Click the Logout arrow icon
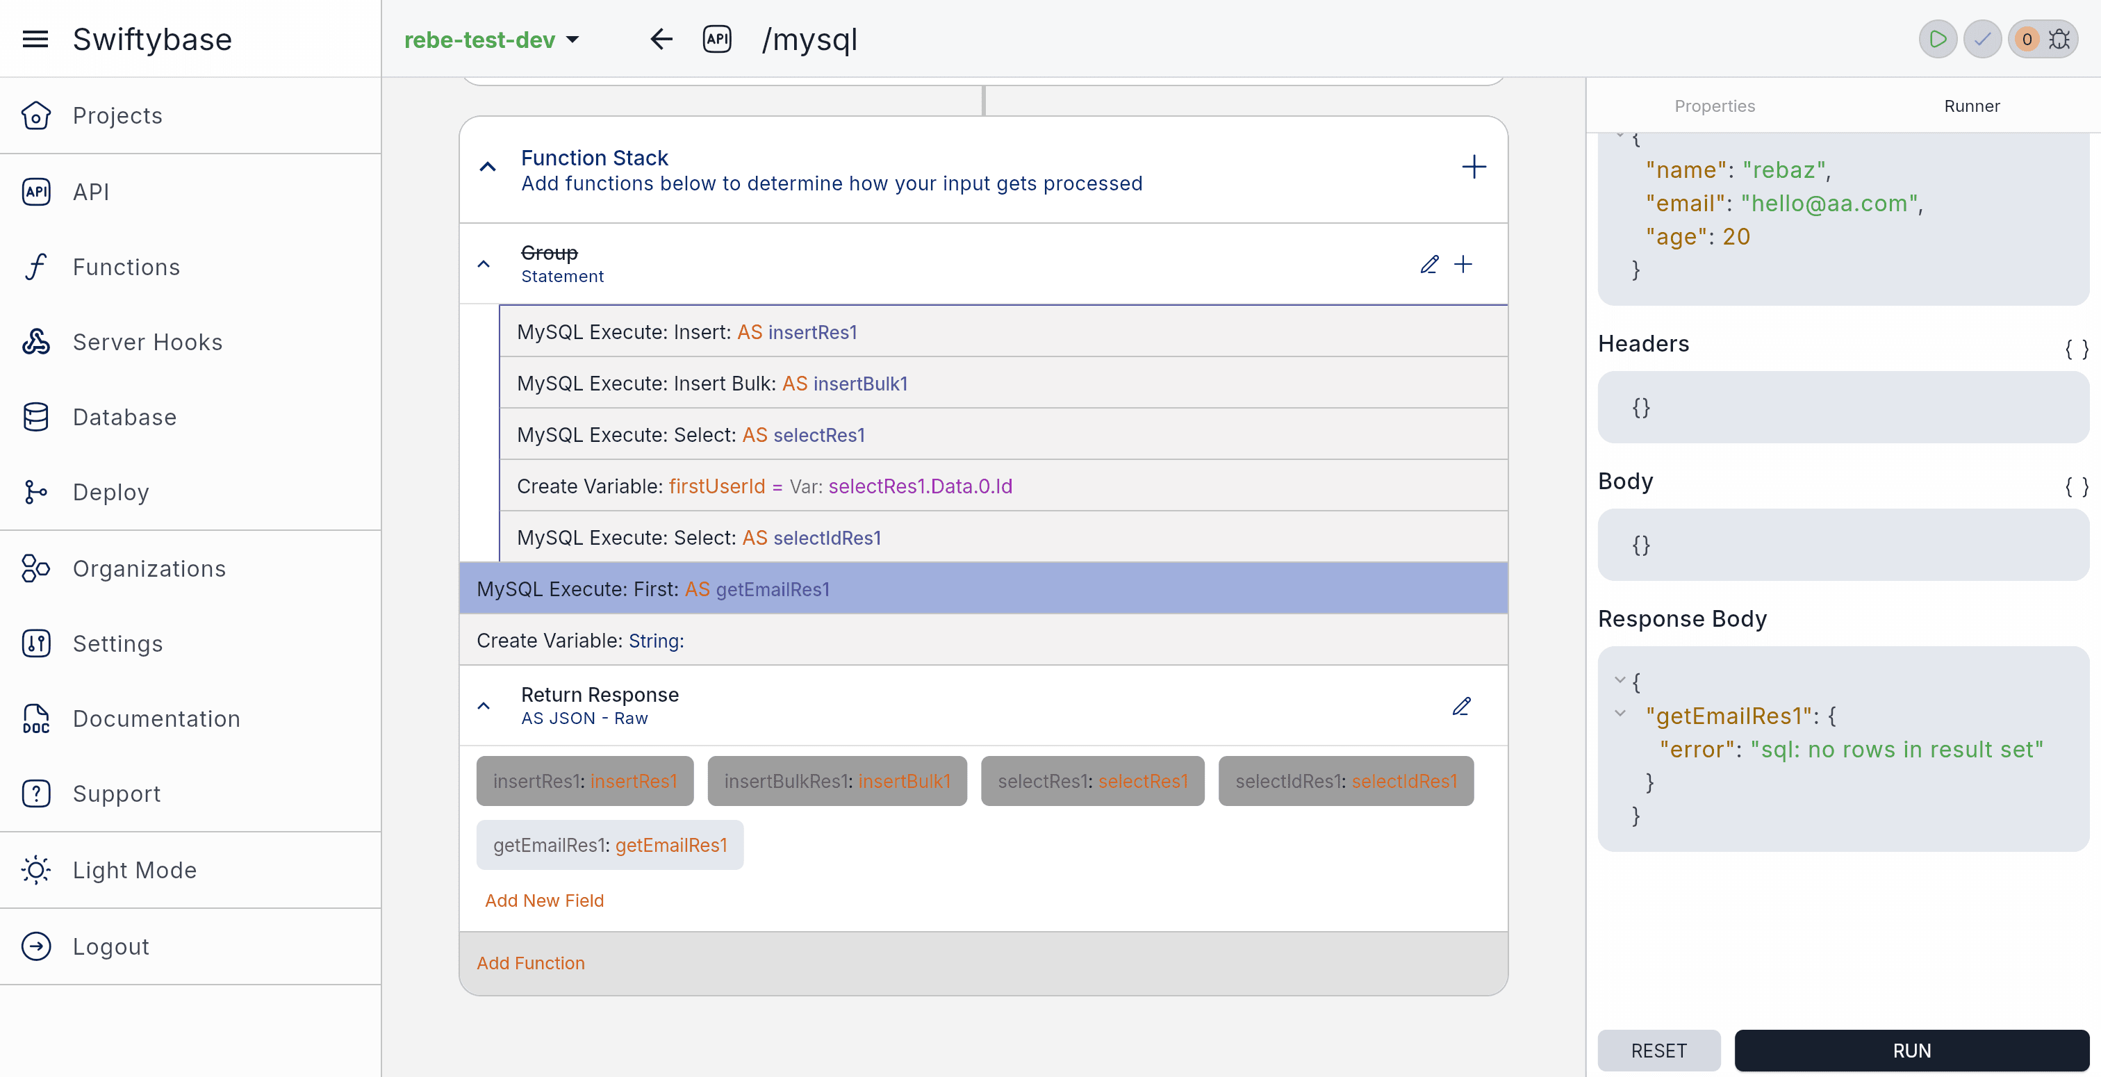2101x1077 pixels. [x=36, y=946]
